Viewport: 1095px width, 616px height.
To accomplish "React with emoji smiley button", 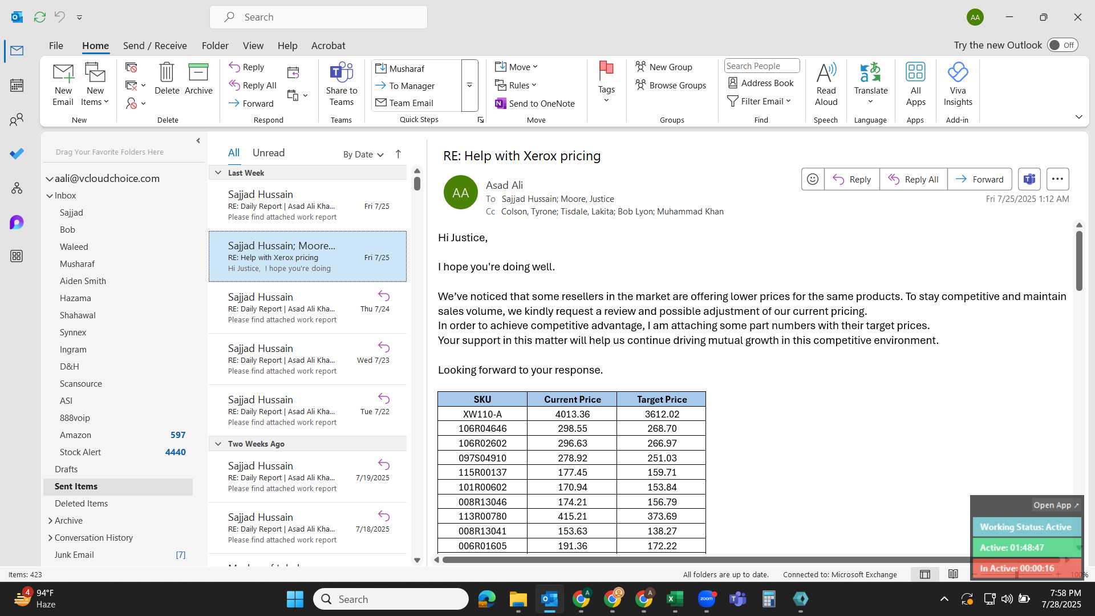I will [x=813, y=179].
